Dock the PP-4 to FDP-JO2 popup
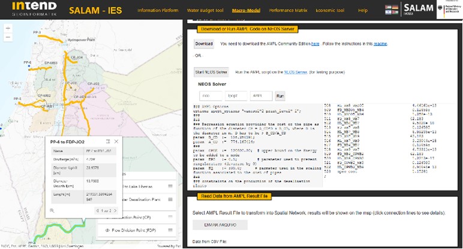Screen dimensions: 463x249 108,141
